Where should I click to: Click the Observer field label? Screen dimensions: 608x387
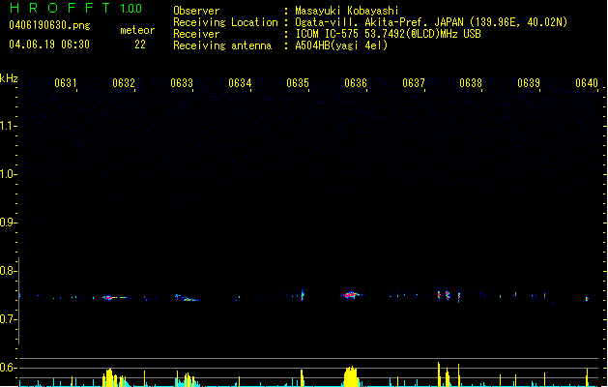tap(196, 11)
